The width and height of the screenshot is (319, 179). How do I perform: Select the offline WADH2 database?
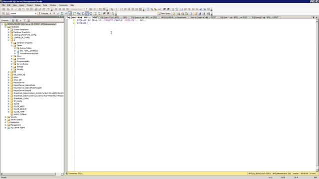[x=20, y=114]
